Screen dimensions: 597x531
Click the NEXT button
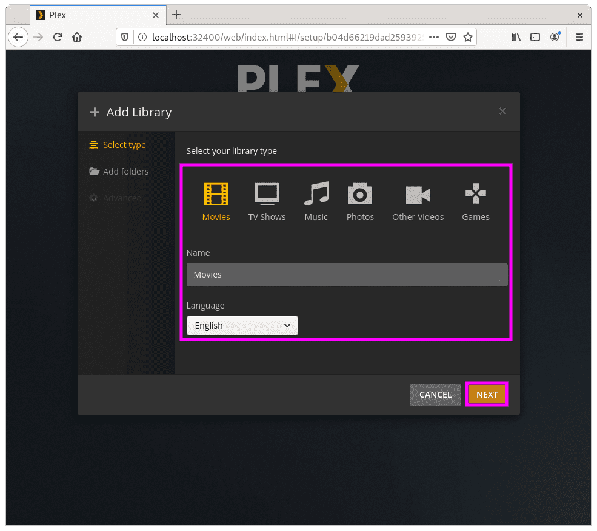click(x=487, y=394)
